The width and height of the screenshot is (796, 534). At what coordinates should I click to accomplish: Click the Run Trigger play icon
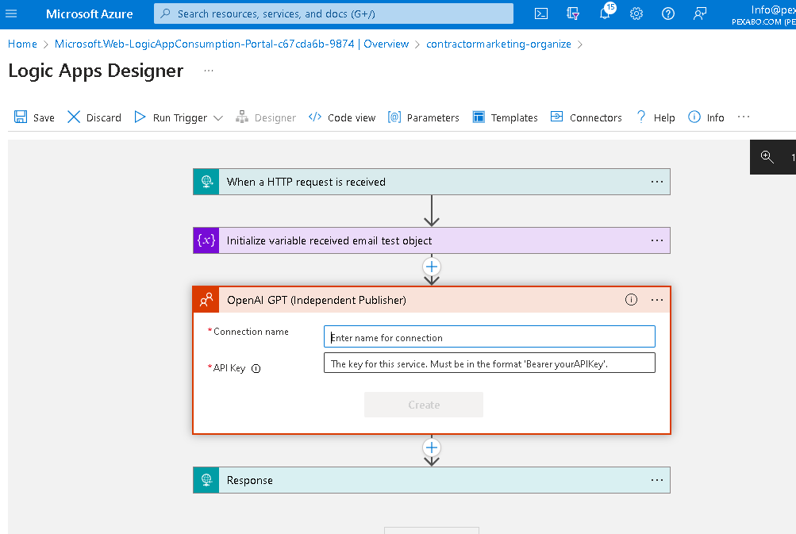pyautogui.click(x=140, y=117)
